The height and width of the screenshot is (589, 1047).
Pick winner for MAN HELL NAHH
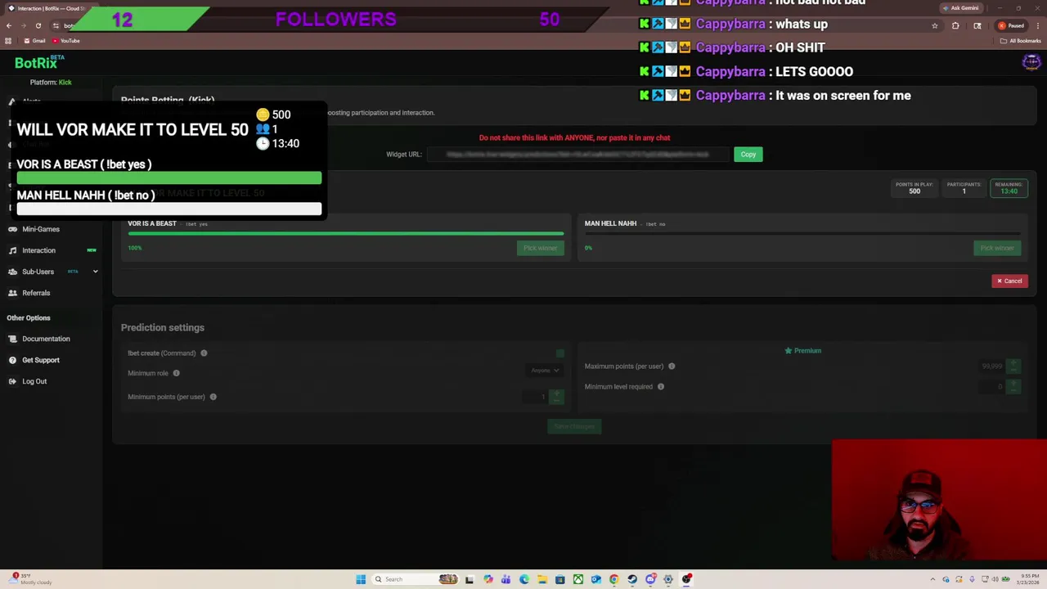(997, 248)
